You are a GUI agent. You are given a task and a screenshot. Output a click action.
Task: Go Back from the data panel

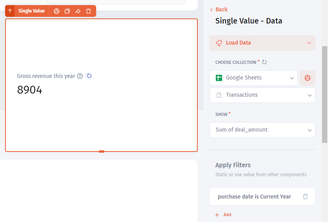tap(219, 9)
